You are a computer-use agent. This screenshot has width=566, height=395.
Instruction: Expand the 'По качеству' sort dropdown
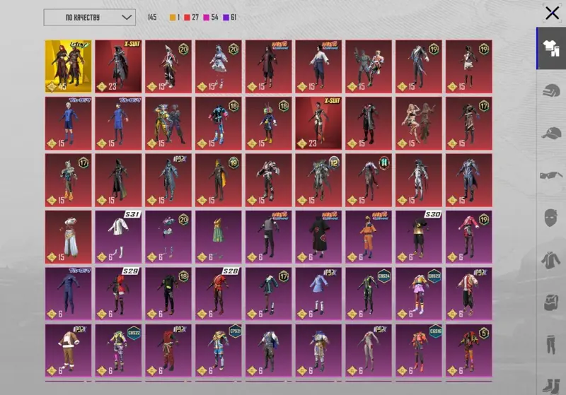(90, 17)
